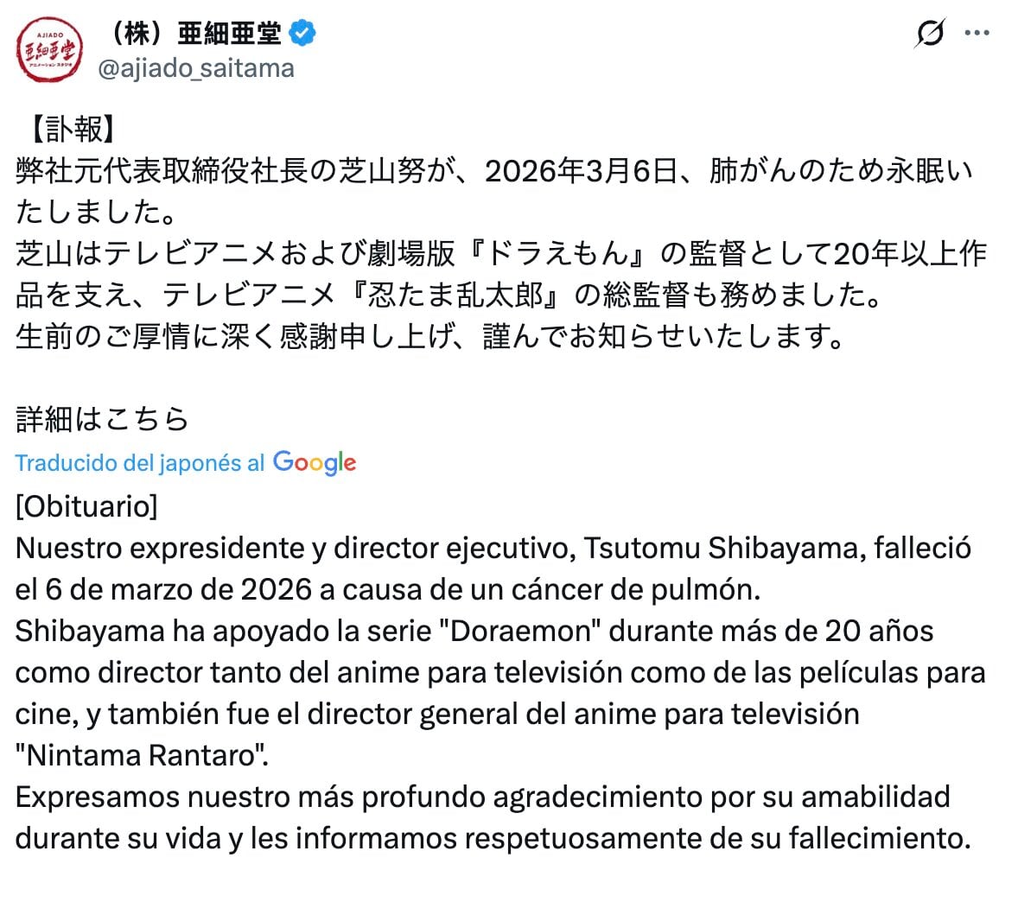This screenshot has width=1018, height=902.
Task: Open the profile via the red stamp avatar
Action: pyautogui.click(x=49, y=48)
